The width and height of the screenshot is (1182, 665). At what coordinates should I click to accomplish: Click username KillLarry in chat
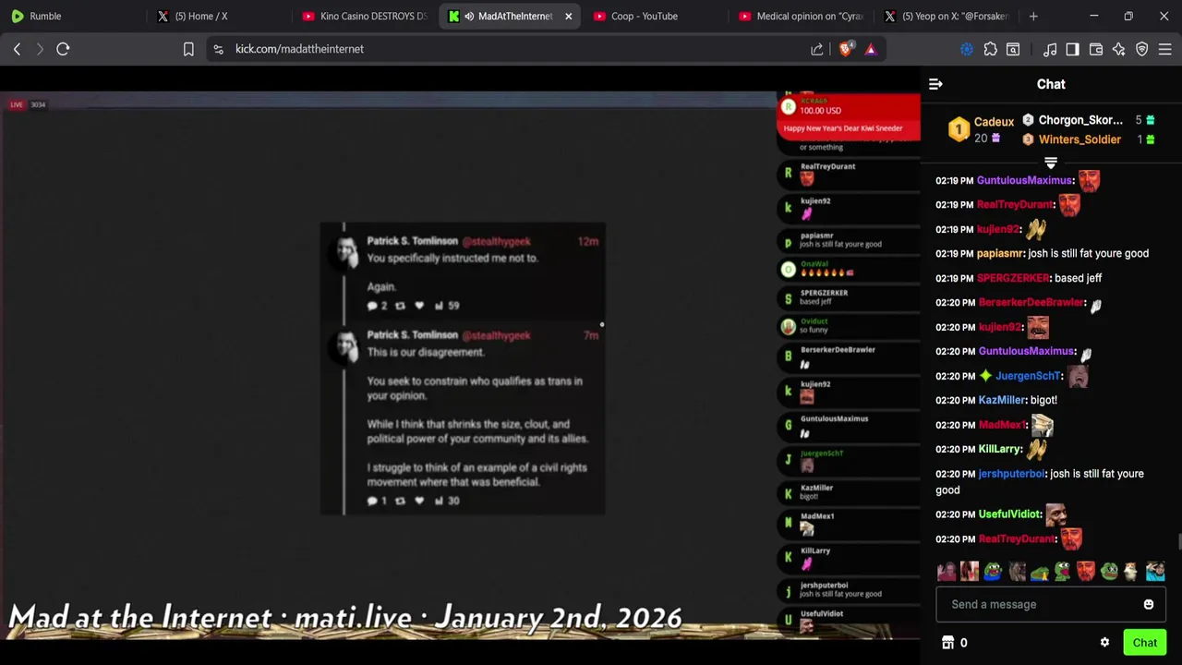[x=999, y=449]
